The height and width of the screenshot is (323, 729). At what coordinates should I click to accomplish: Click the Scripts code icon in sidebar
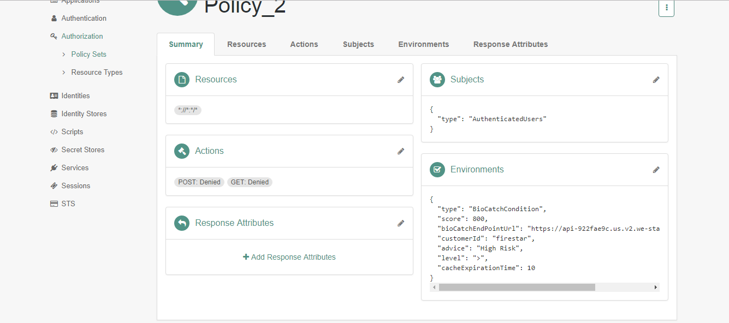coord(52,131)
